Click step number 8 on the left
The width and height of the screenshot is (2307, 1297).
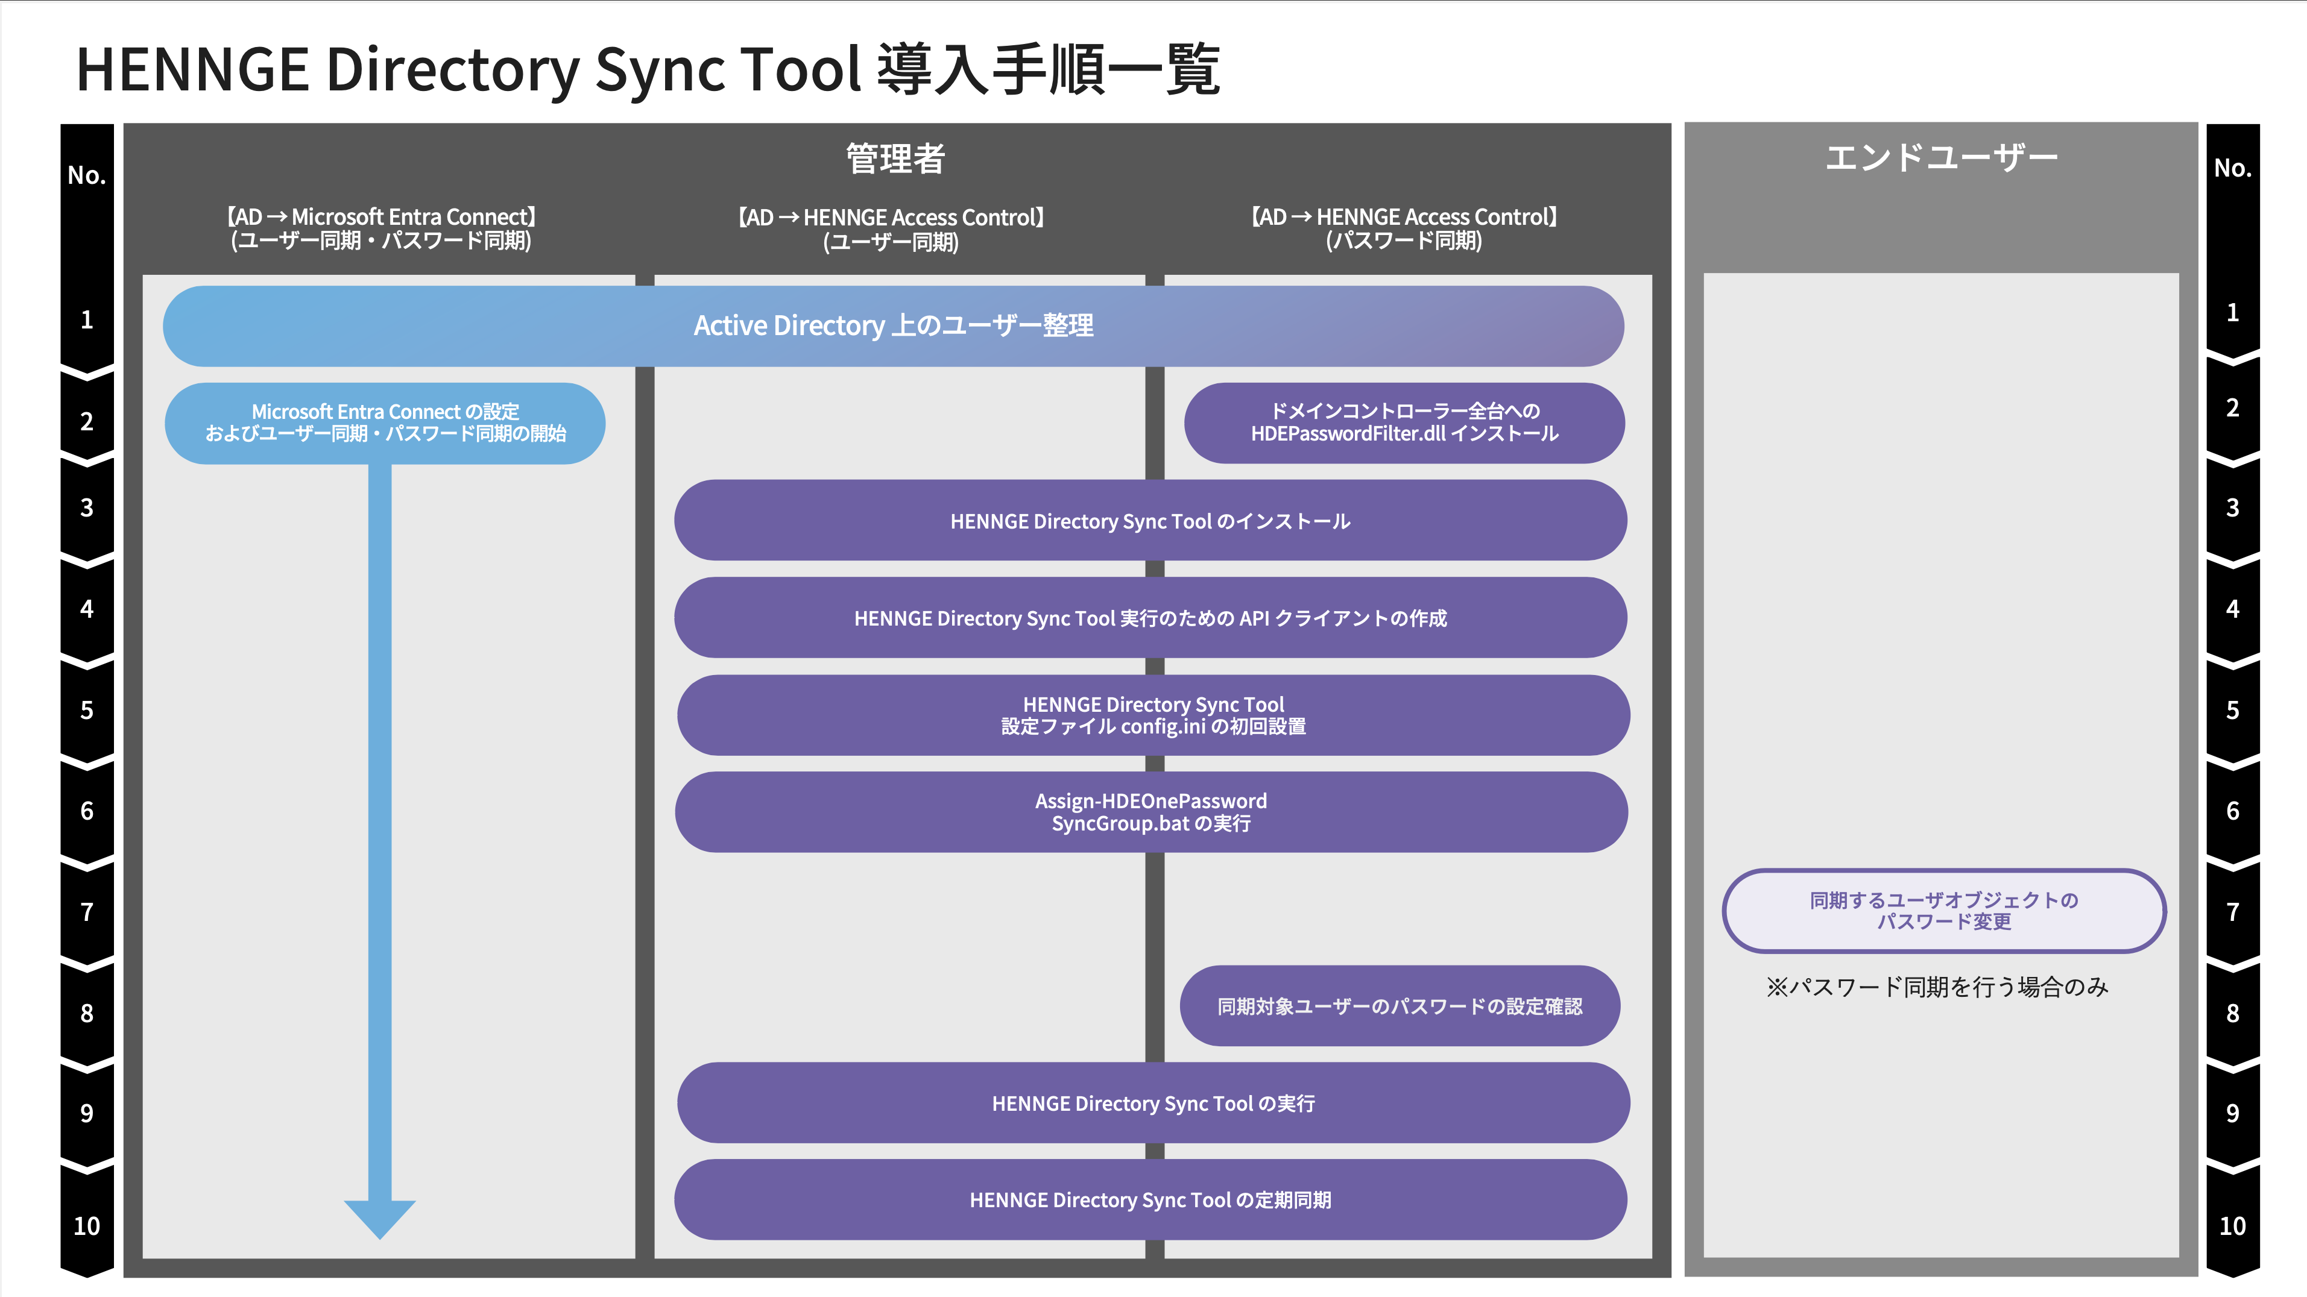click(87, 1013)
